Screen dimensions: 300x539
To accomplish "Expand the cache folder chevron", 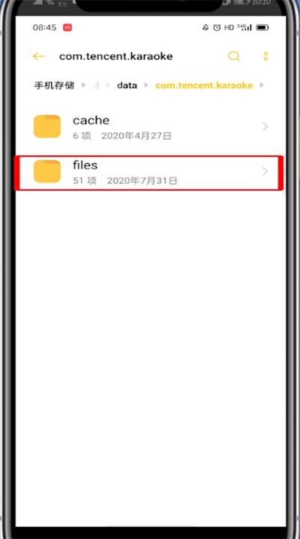I will click(x=265, y=127).
